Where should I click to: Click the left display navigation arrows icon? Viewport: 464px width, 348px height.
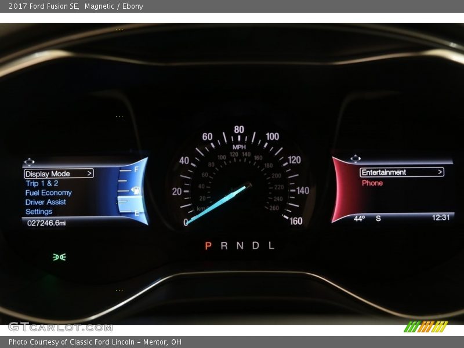[30, 162]
